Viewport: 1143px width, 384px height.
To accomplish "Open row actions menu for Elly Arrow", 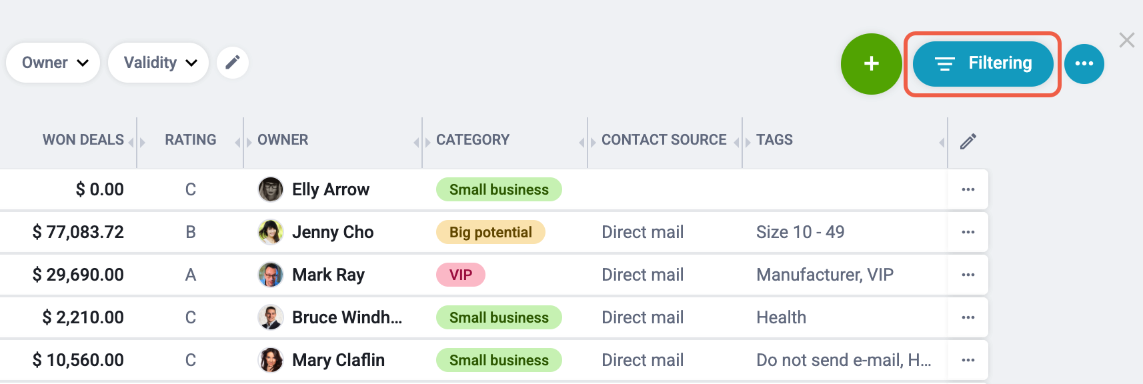I will click(x=968, y=189).
